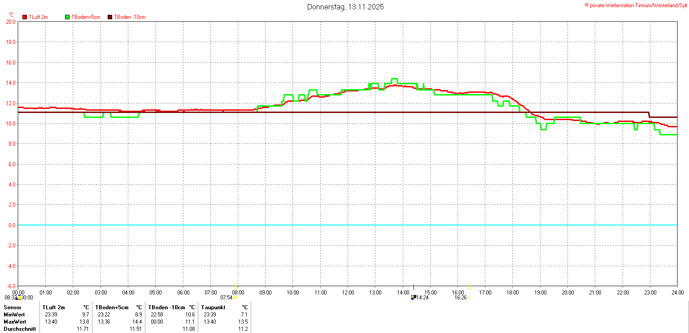Click the °C unit label above axis
689x333 pixels.
11,14
